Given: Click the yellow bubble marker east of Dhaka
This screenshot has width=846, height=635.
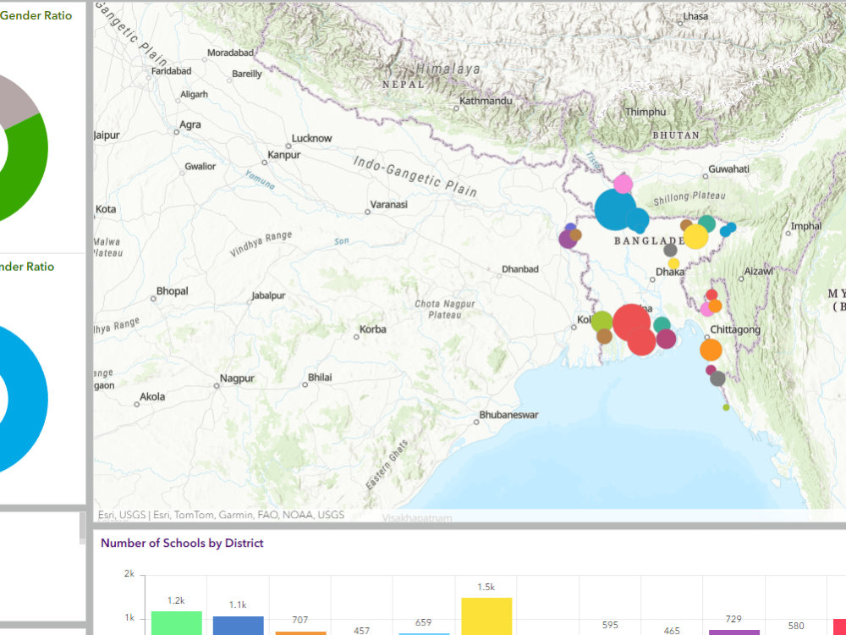Looking at the screenshot, I should point(695,237).
